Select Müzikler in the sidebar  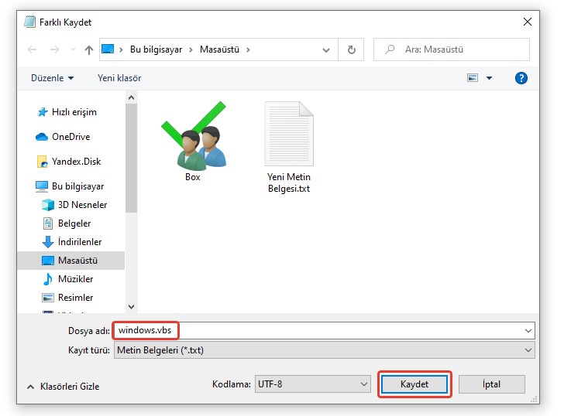[75, 279]
